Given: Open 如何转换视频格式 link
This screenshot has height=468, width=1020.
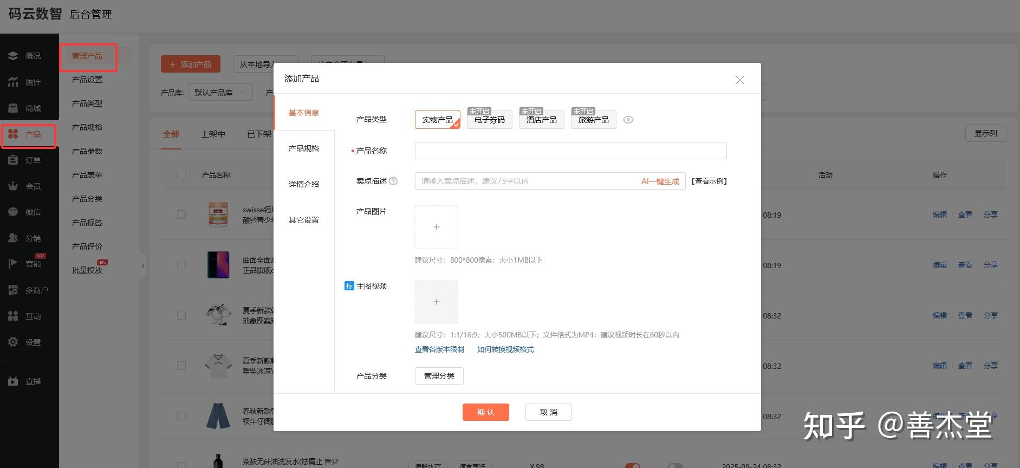Looking at the screenshot, I should [x=505, y=349].
